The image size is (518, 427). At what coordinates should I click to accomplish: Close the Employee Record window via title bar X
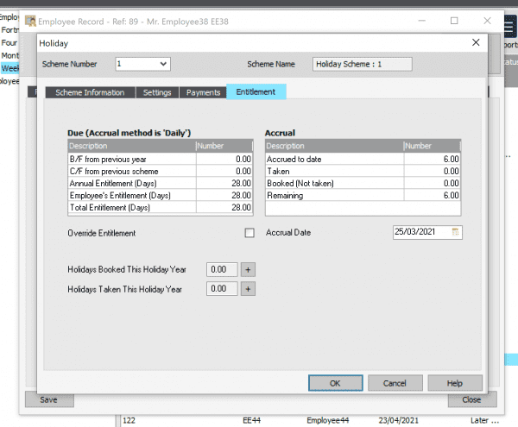tap(487, 21)
